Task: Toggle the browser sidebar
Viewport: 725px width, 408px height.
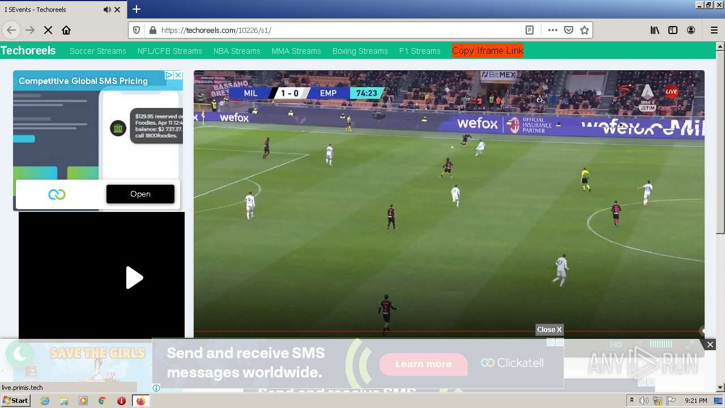Action: [x=673, y=30]
